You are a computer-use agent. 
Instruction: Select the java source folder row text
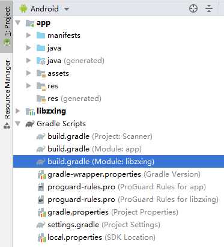coord(54,48)
